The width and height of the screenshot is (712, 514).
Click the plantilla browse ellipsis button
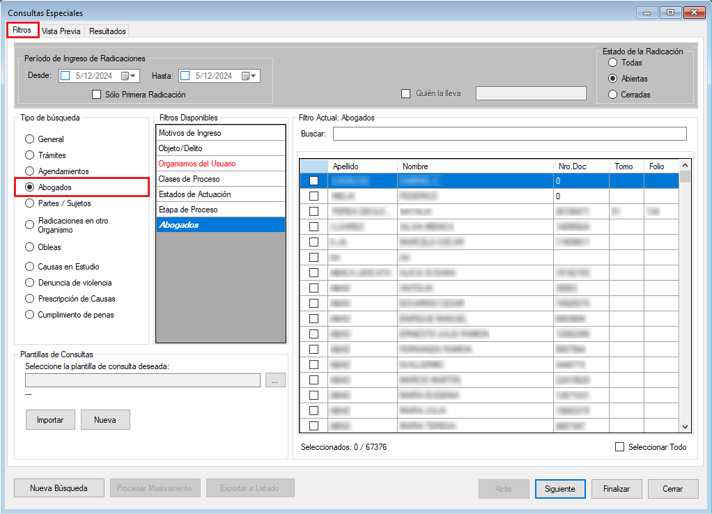click(x=275, y=380)
